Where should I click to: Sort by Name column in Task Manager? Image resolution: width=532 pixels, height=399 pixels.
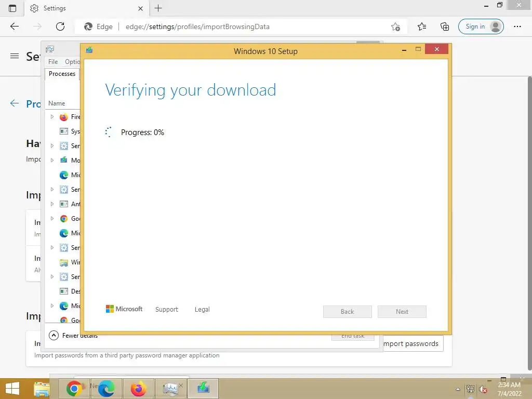[x=57, y=103]
